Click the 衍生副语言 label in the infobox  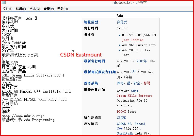point(92,118)
